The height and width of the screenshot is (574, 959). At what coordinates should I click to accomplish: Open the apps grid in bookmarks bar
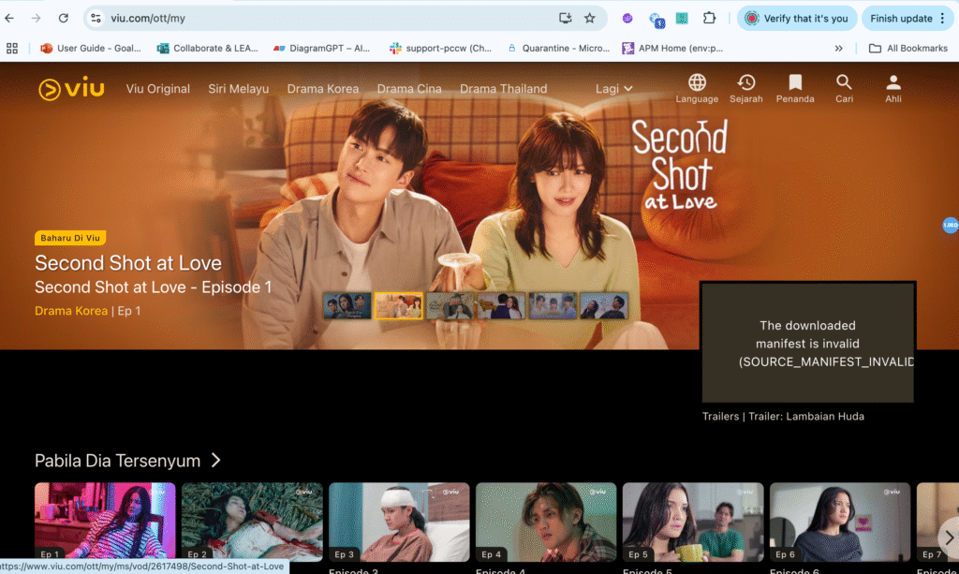coord(11,49)
